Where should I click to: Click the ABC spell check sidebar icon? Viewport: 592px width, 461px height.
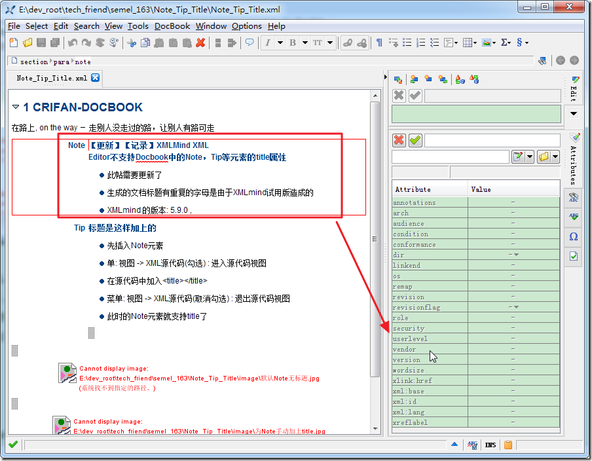click(x=574, y=217)
